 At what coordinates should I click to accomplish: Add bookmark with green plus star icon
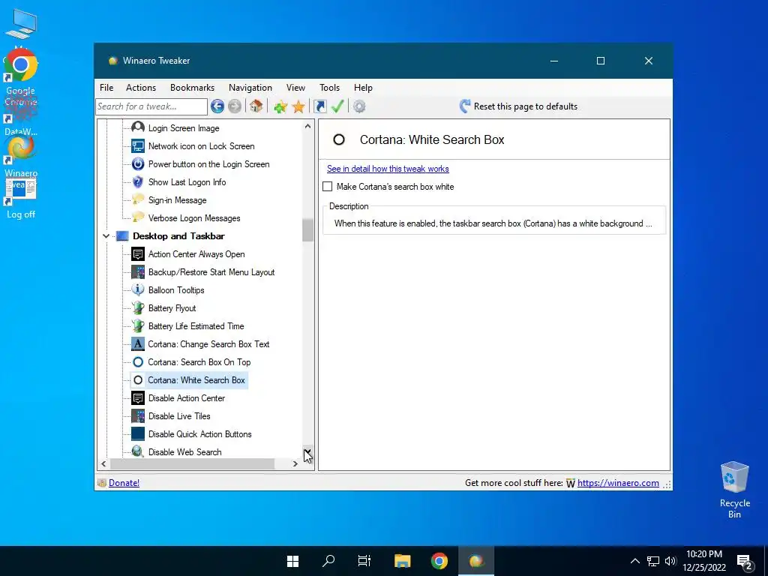click(x=280, y=106)
